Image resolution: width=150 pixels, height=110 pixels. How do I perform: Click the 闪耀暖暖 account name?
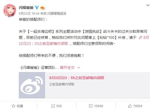pos(26,8)
